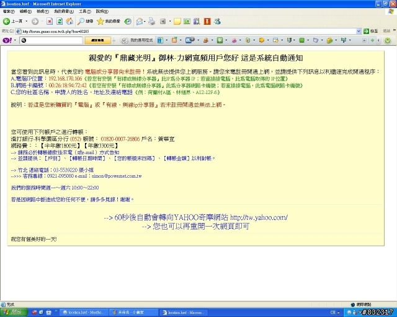Click the orange Yahoo web search button
397x317 pixels.
pyautogui.click(x=97, y=40)
